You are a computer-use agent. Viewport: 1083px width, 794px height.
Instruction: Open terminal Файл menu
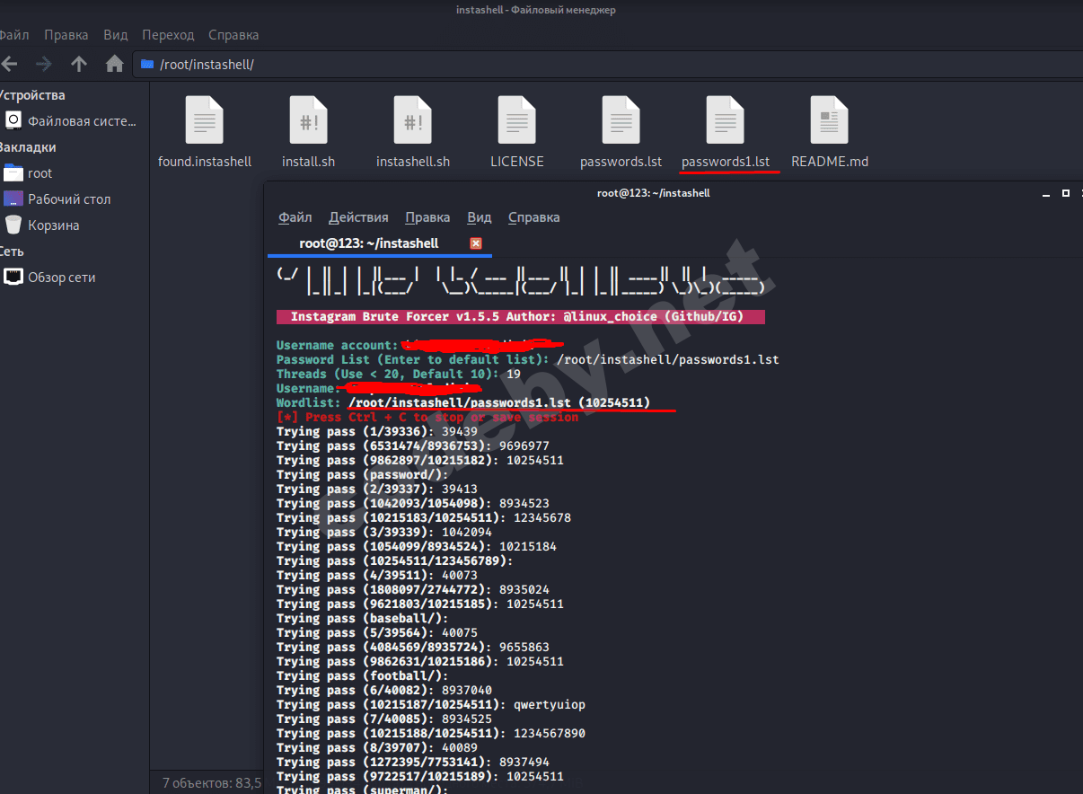coord(295,217)
